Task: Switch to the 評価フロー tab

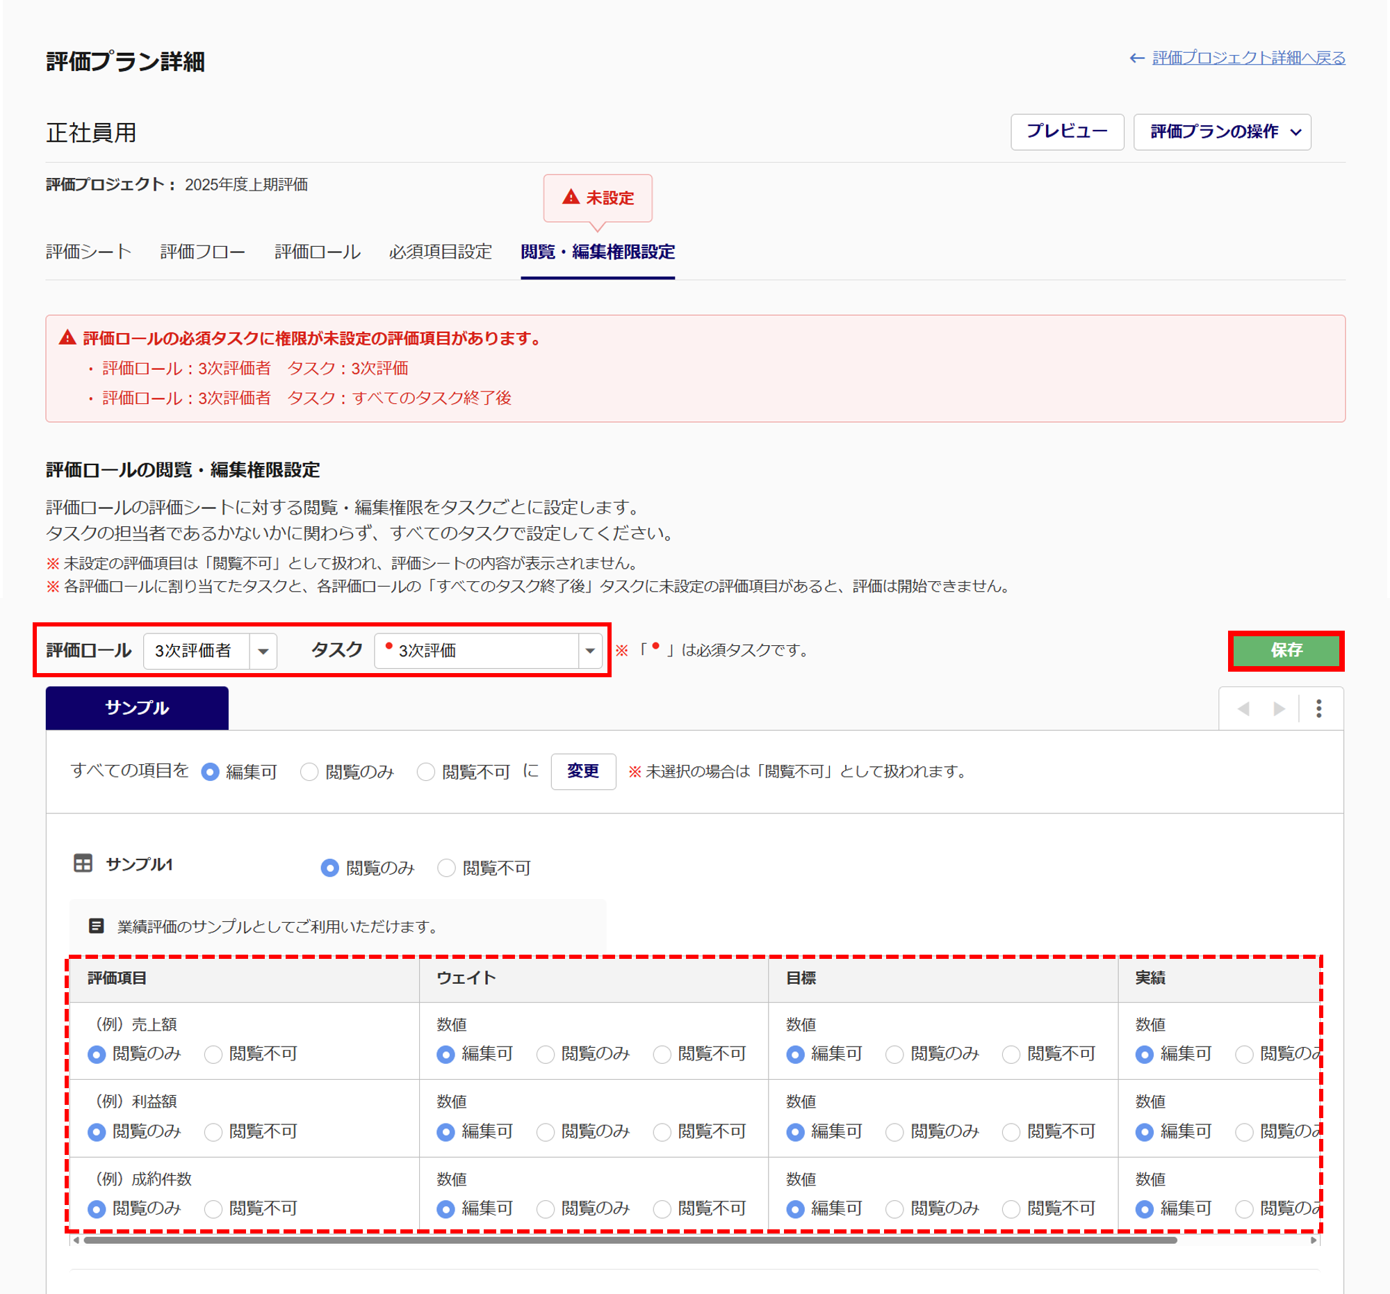Action: click(x=203, y=252)
